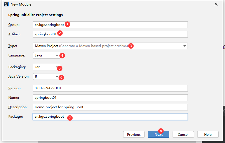Click the Description label
The height and width of the screenshot is (143, 225).
pos(18,107)
